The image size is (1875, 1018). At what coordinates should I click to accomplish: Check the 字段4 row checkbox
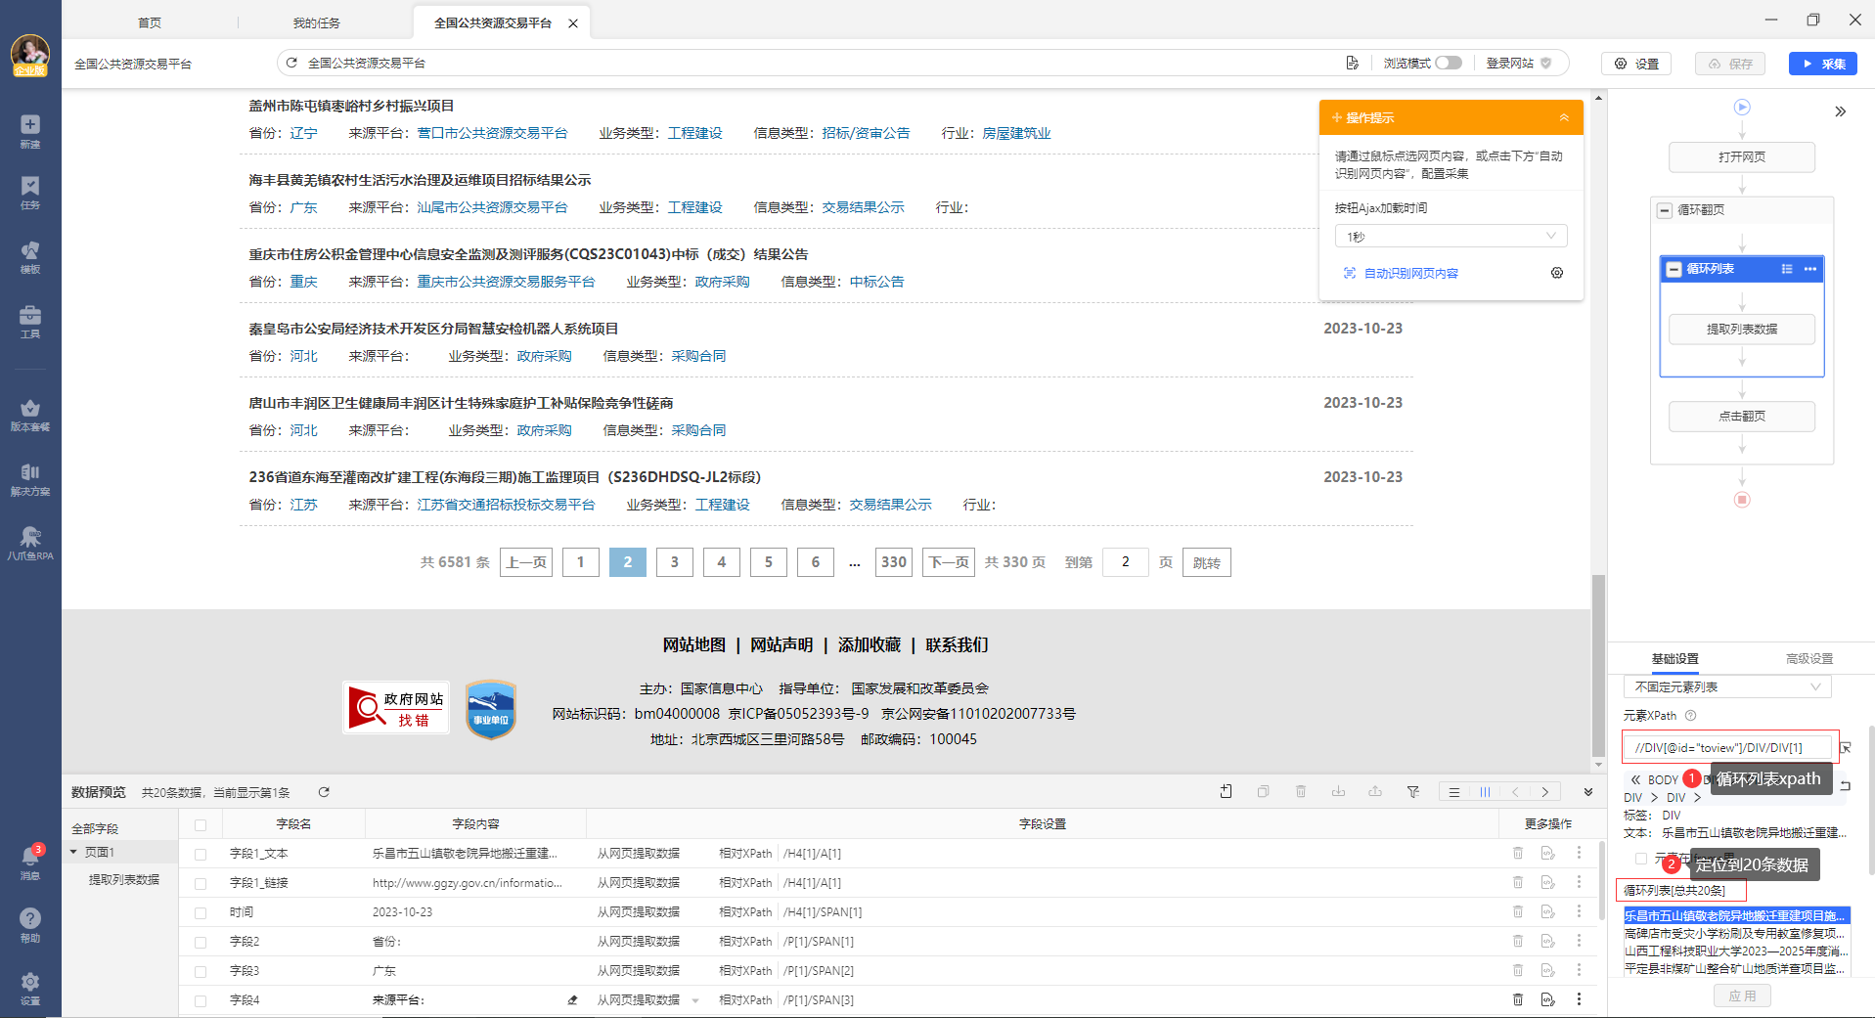click(201, 1000)
